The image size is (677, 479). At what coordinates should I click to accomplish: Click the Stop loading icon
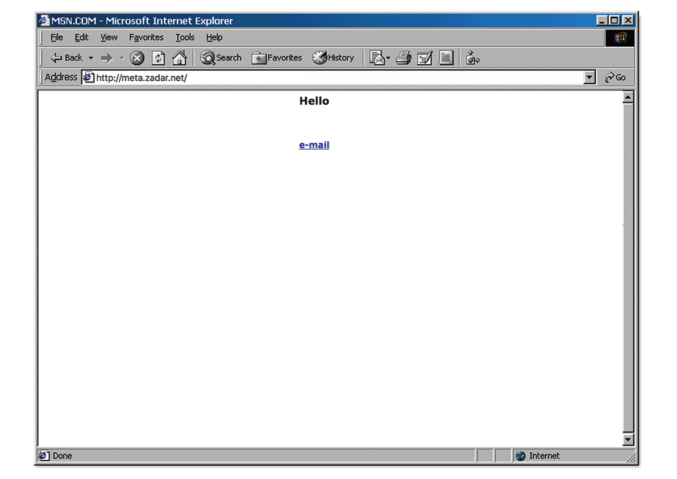[x=137, y=58]
